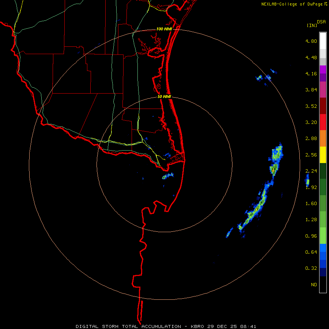Select the 0.64 legend value
Image resolution: width=329 pixels, height=329 pixels.
(311, 252)
